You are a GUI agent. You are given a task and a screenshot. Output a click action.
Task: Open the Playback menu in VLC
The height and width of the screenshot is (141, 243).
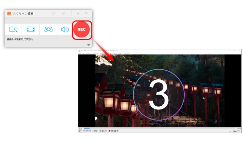point(89,53)
